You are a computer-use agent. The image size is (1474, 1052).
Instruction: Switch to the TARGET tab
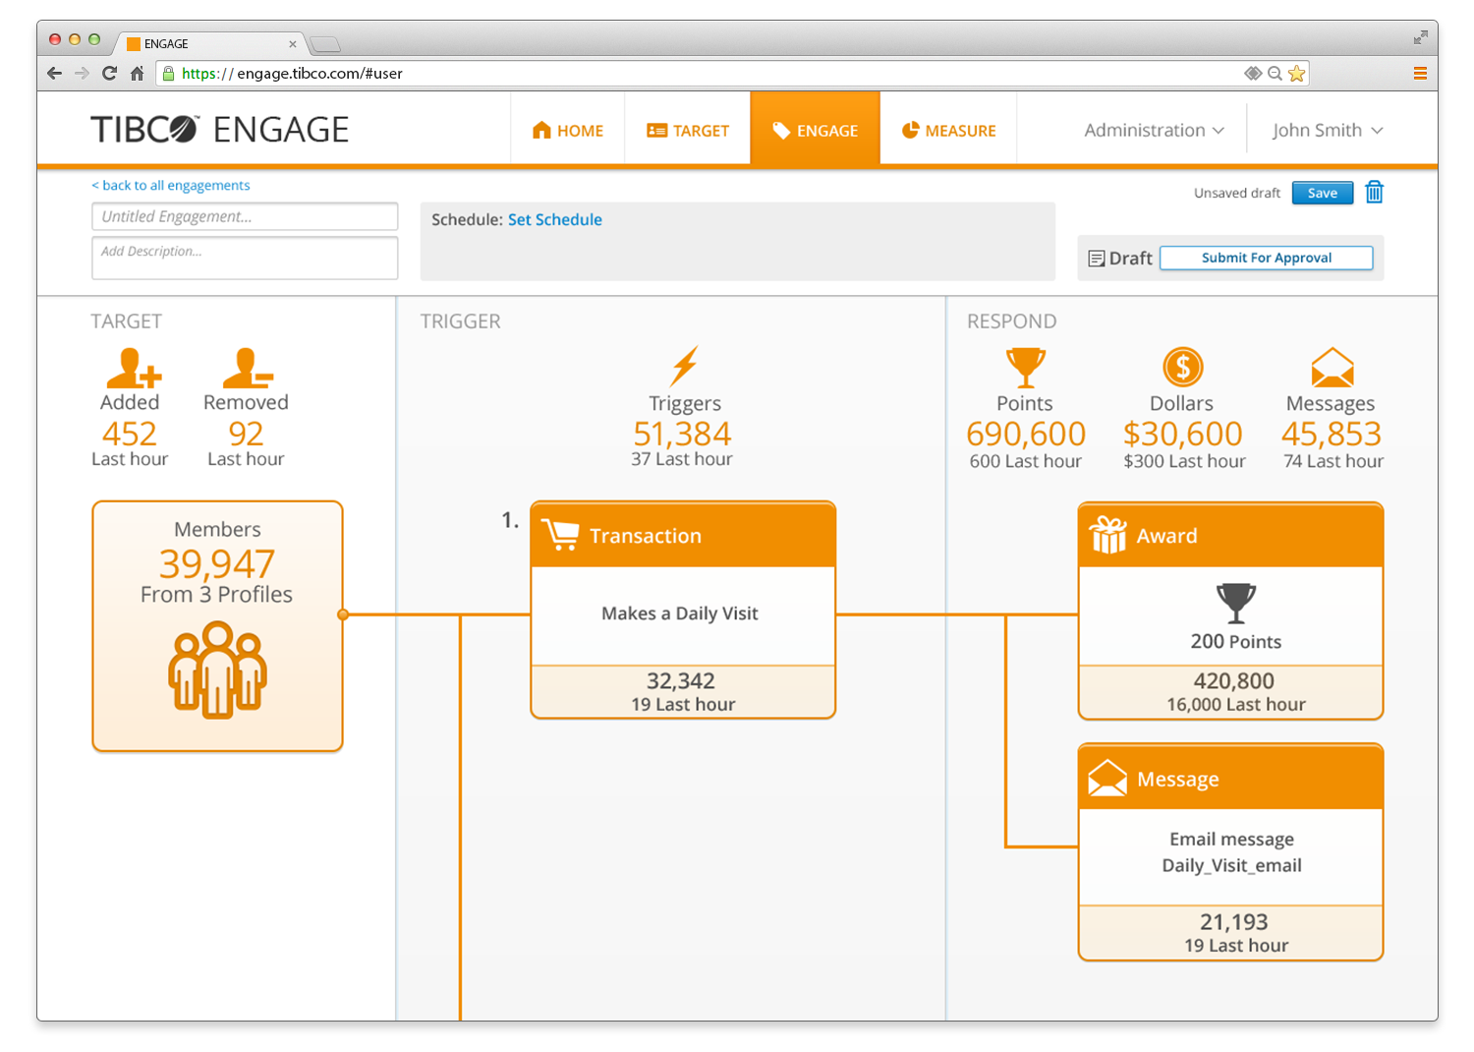click(x=688, y=131)
